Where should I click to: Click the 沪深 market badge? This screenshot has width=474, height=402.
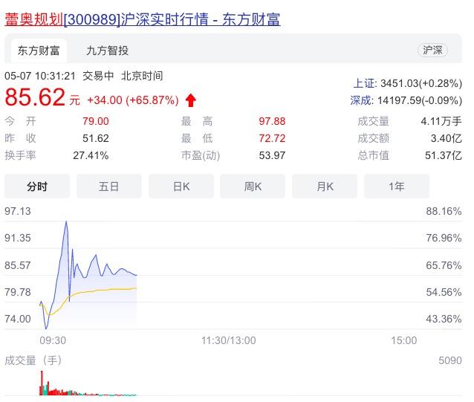coord(432,51)
